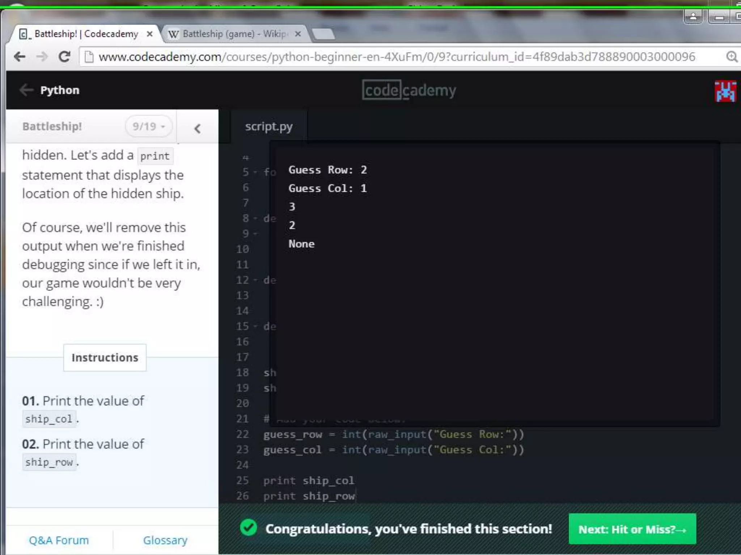741x555 pixels.
Task: Collapse code fold arrow on line 12
Action: click(x=255, y=280)
